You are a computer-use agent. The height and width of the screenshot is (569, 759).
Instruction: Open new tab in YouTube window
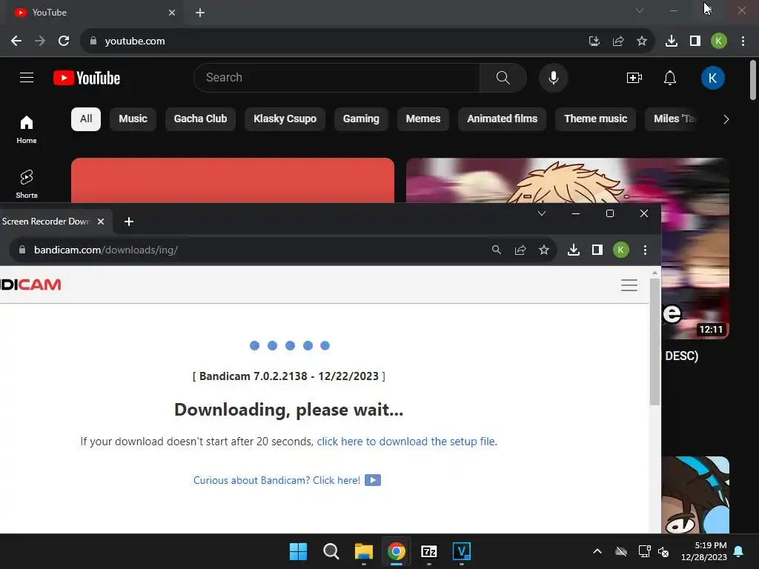(200, 13)
